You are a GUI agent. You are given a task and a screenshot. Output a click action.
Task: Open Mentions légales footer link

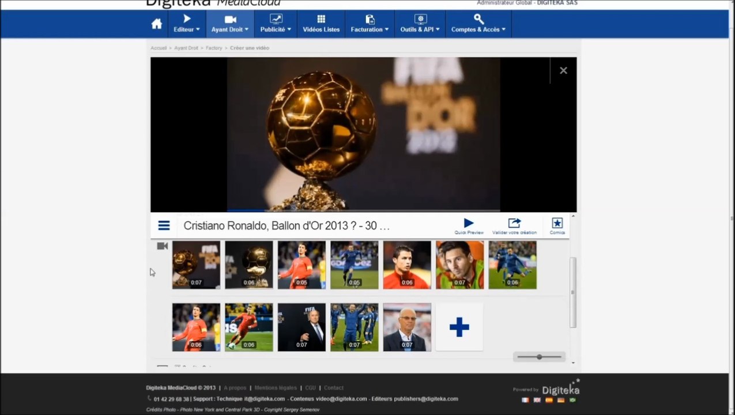(x=276, y=388)
